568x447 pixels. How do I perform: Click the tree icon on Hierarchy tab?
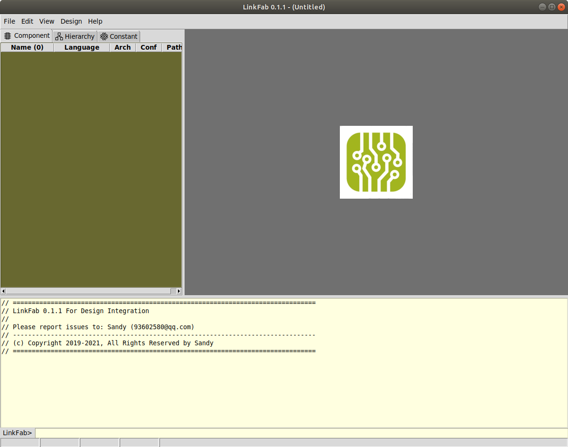(x=59, y=36)
